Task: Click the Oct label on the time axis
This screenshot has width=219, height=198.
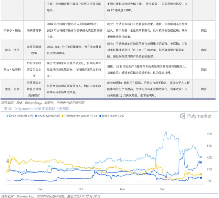Action: point(81,189)
